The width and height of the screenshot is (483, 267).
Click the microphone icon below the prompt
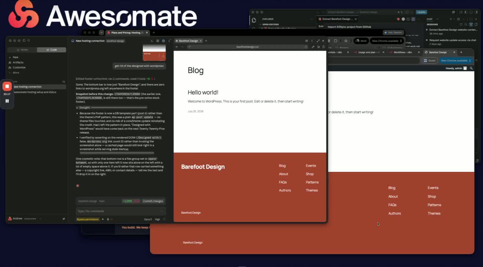point(108,219)
